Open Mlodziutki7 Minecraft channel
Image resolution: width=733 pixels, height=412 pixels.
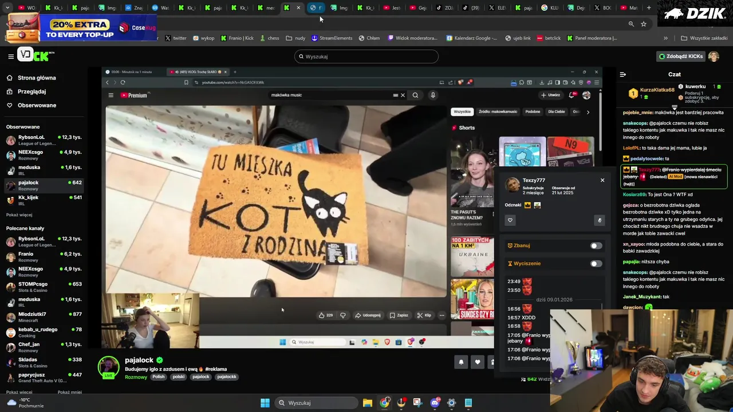(x=44, y=317)
